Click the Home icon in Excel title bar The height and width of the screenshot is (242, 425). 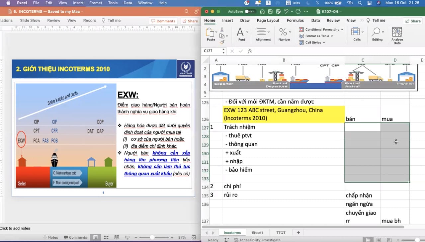262,11
